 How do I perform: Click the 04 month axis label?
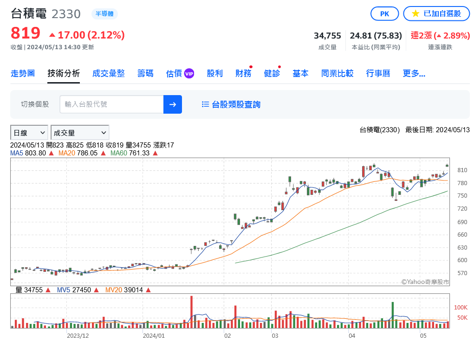coord(352,336)
